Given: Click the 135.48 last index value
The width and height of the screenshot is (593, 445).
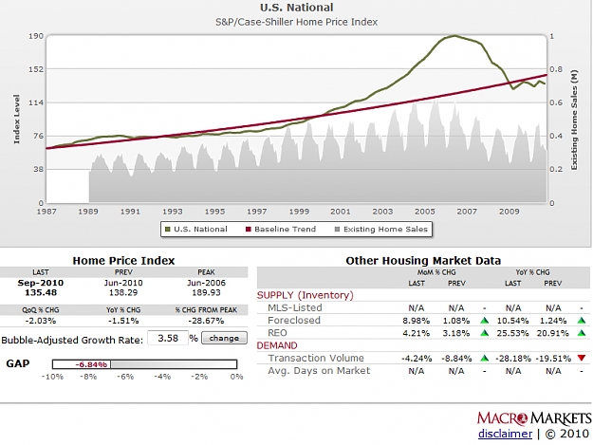Looking at the screenshot, I should [41, 292].
